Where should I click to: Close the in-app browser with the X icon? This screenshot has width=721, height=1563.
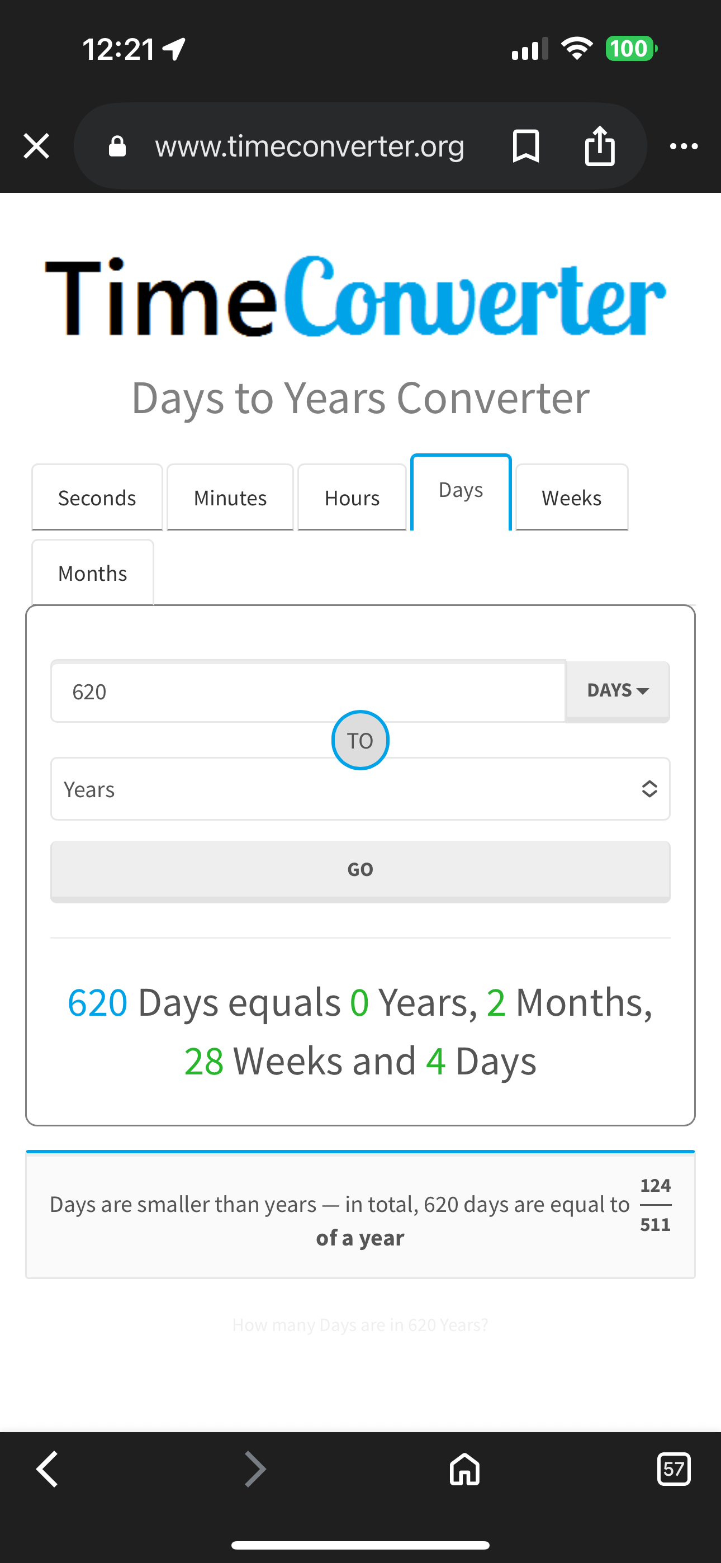pos(36,146)
